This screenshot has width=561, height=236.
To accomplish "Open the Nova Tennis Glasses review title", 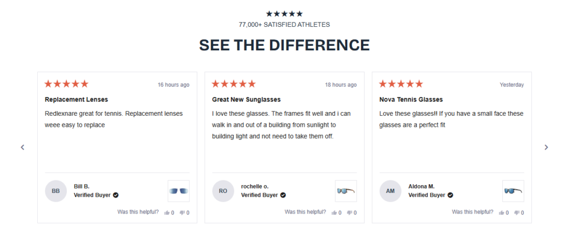I will click(x=411, y=99).
